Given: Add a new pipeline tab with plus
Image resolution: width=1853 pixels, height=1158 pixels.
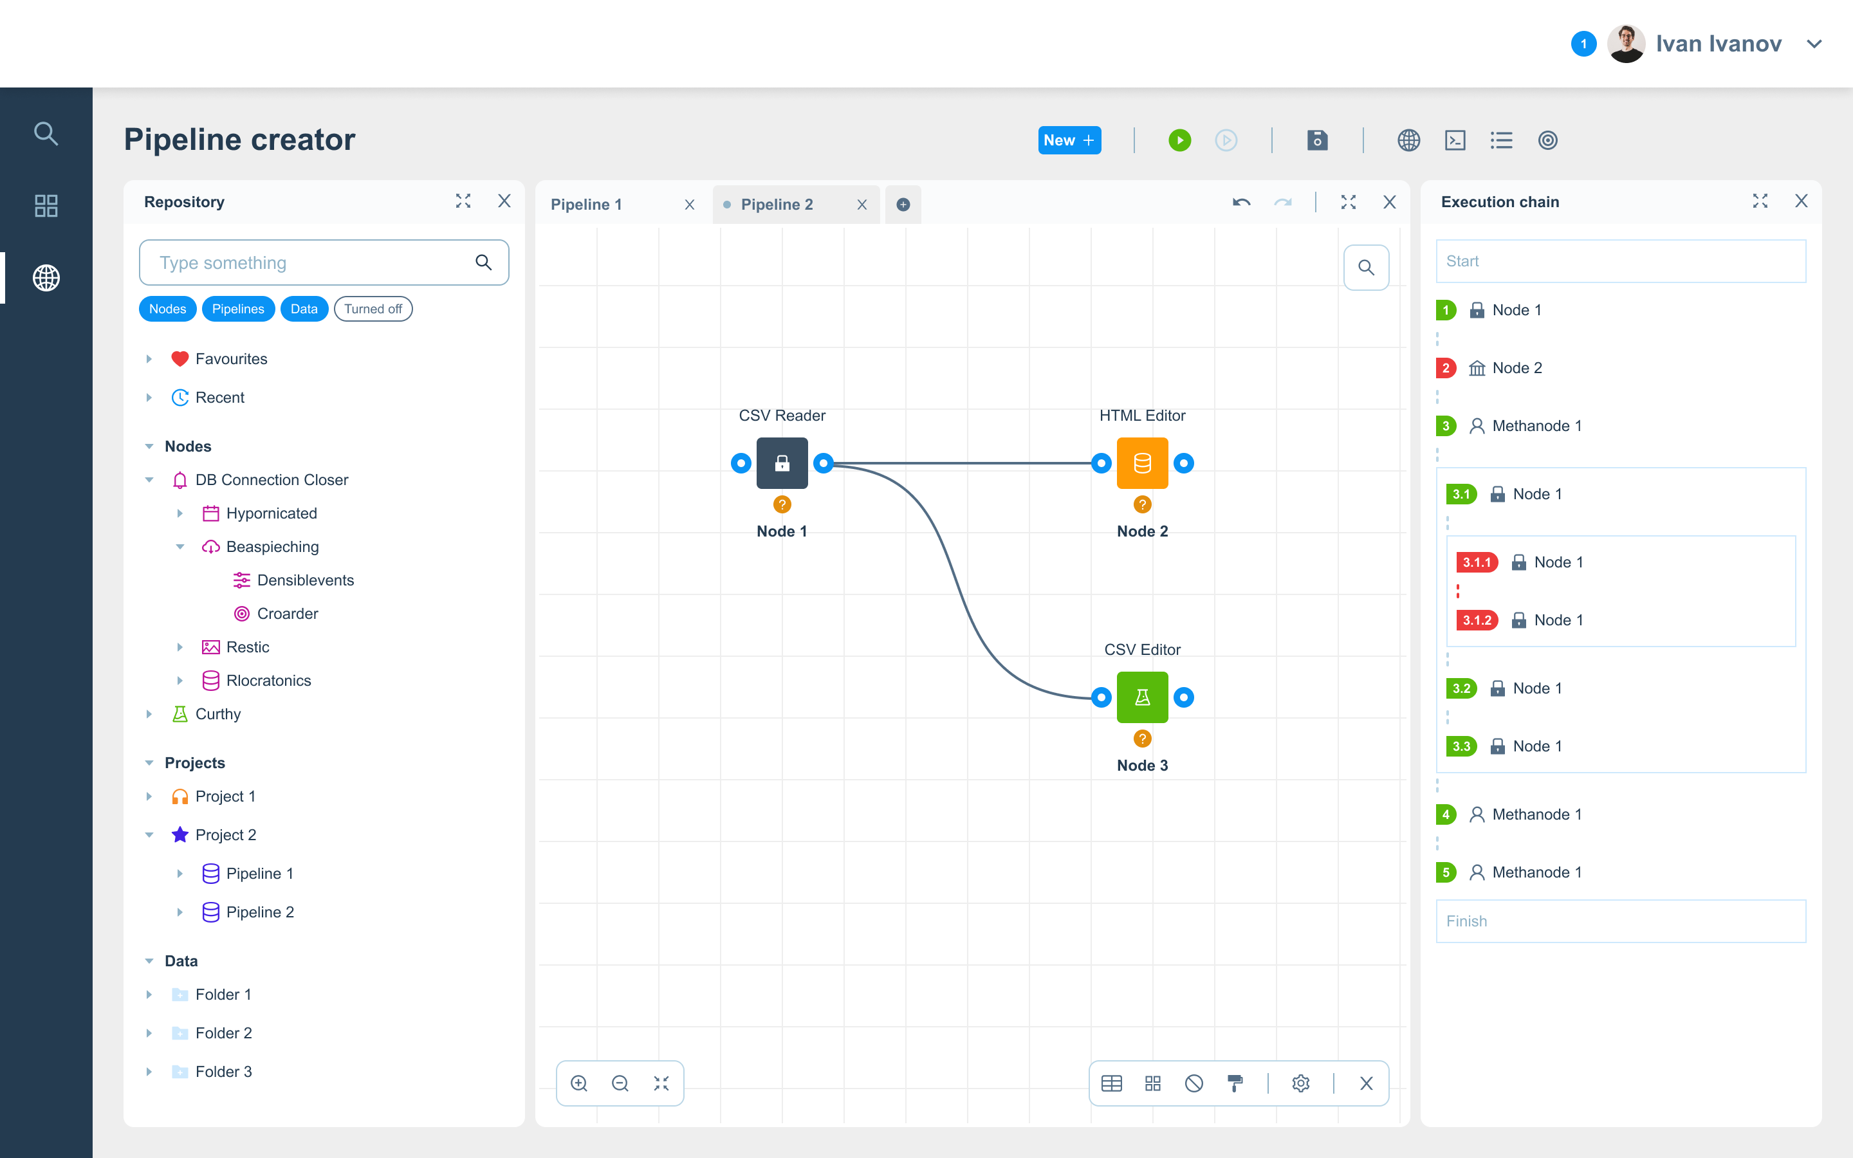Looking at the screenshot, I should [x=903, y=205].
